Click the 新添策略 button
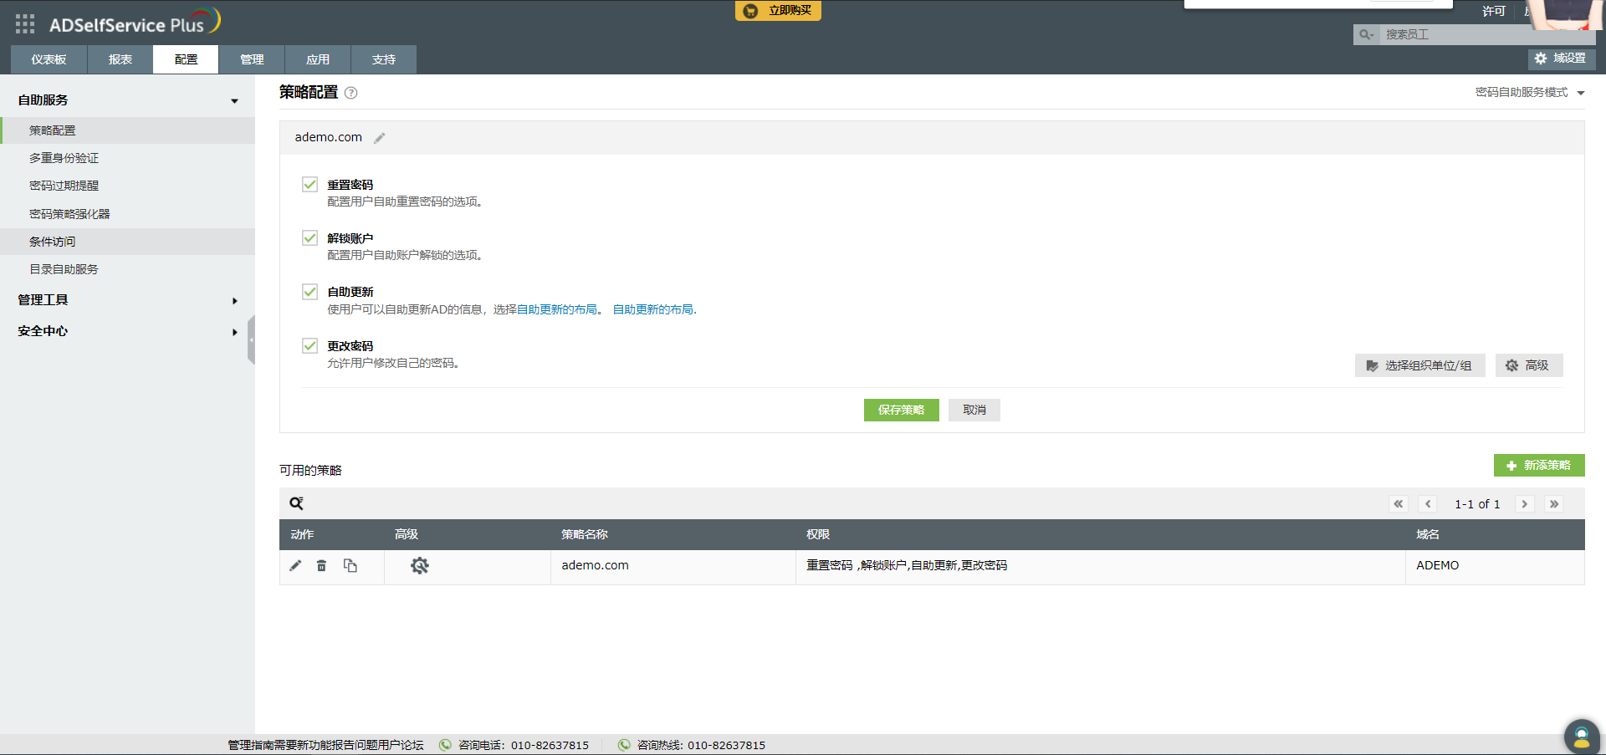The height and width of the screenshot is (755, 1606). pos(1539,466)
